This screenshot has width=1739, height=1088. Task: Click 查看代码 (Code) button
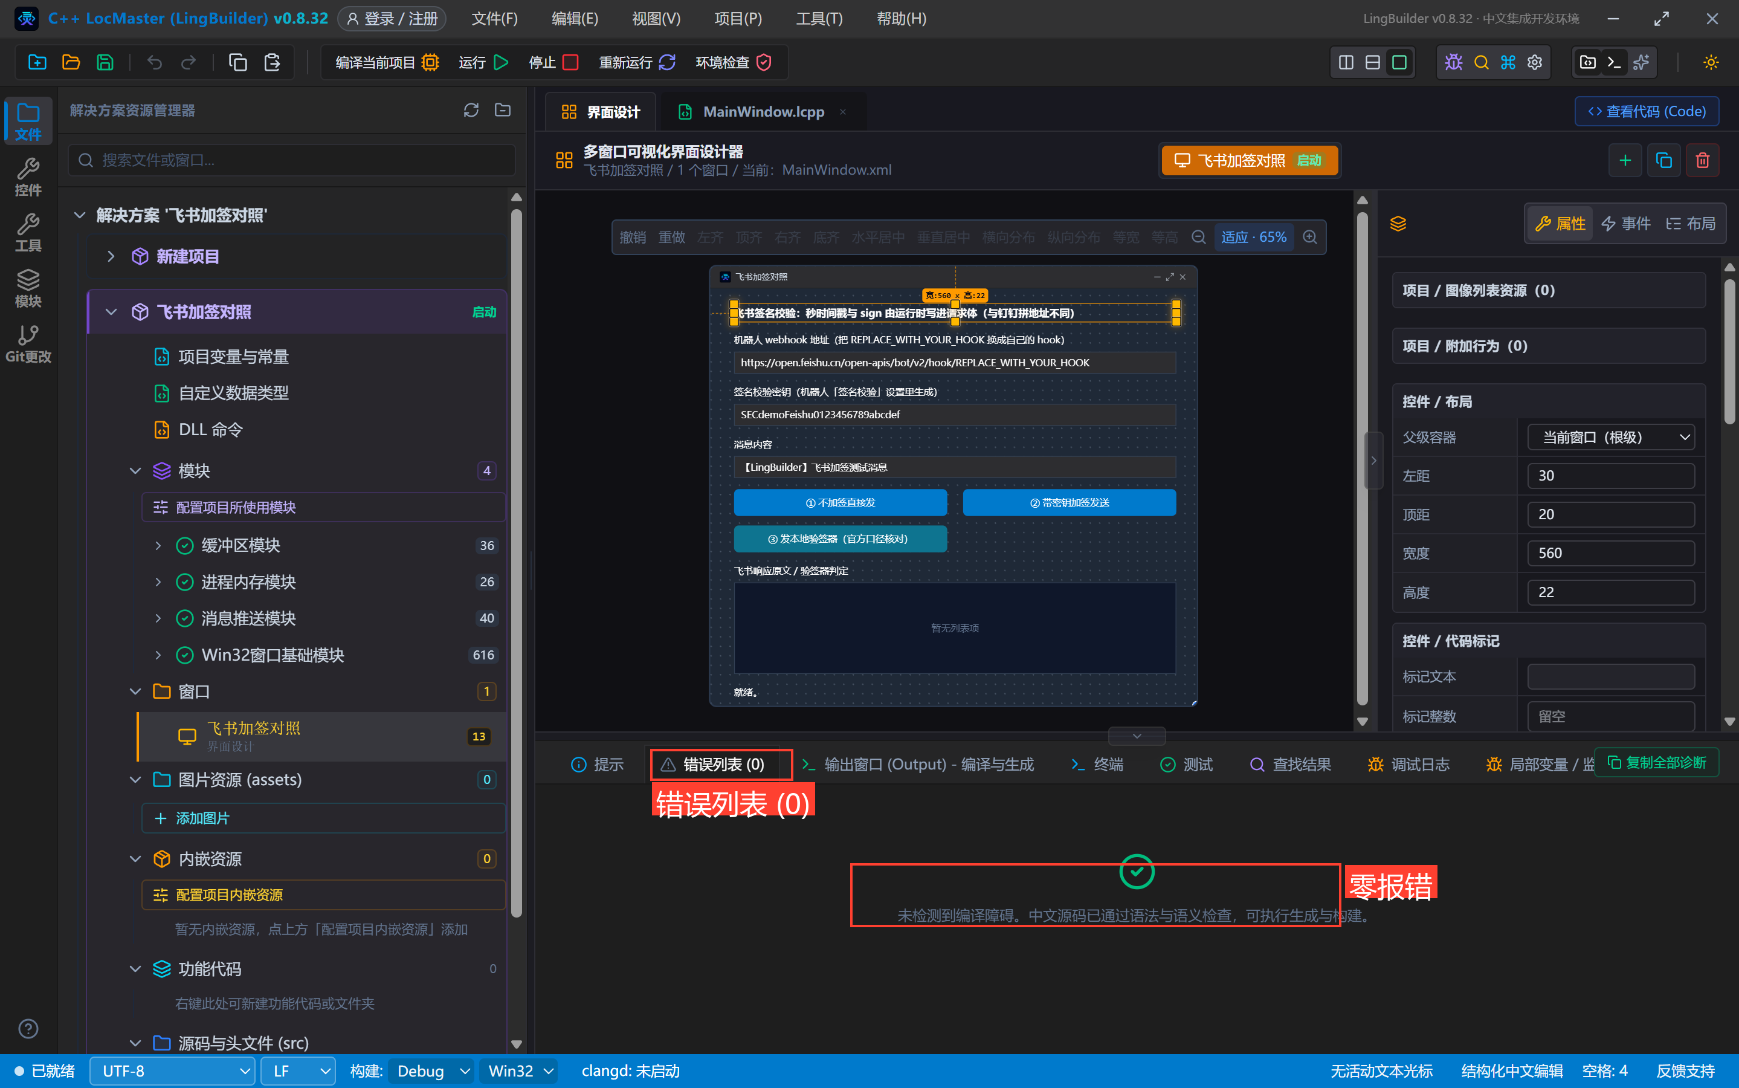(1646, 112)
